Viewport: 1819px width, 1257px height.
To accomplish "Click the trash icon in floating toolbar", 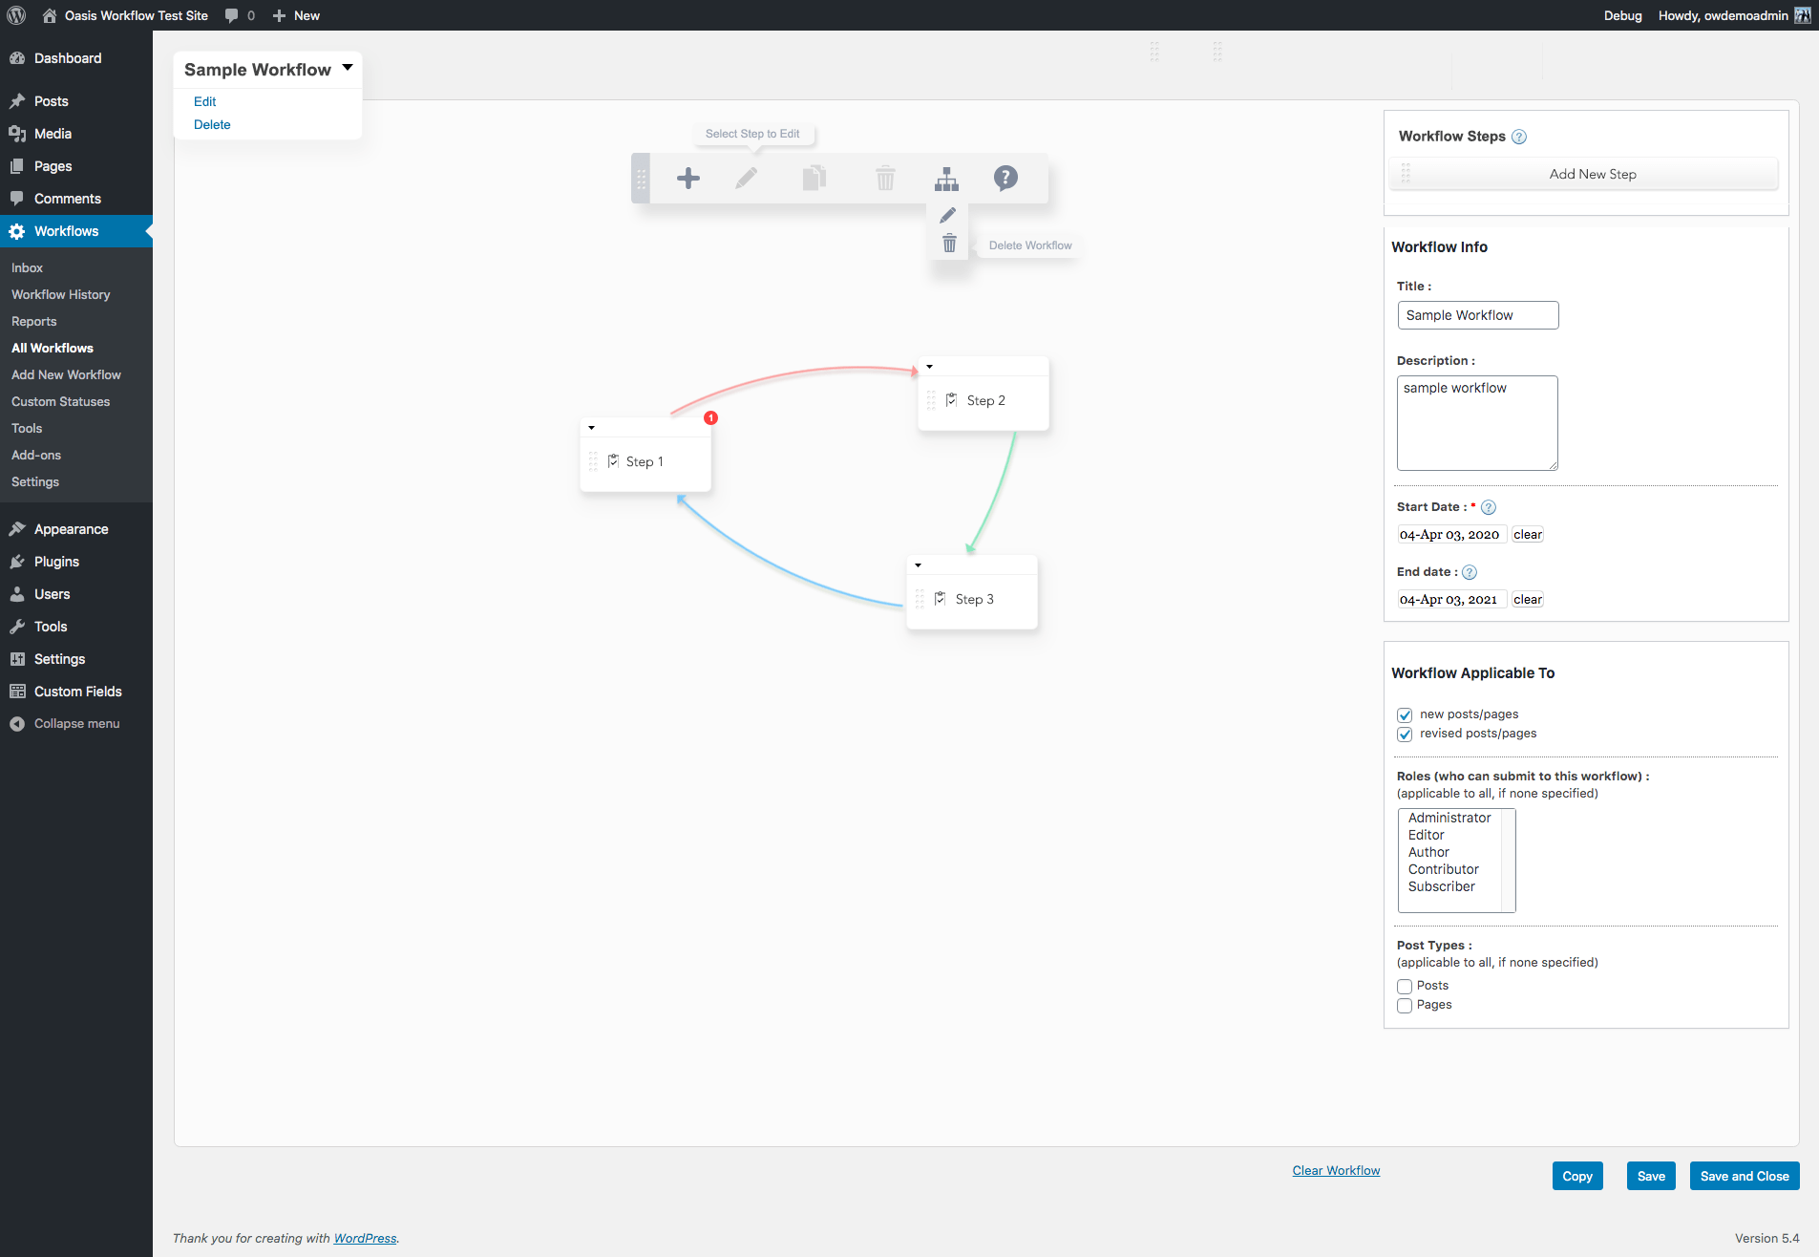I will point(885,179).
